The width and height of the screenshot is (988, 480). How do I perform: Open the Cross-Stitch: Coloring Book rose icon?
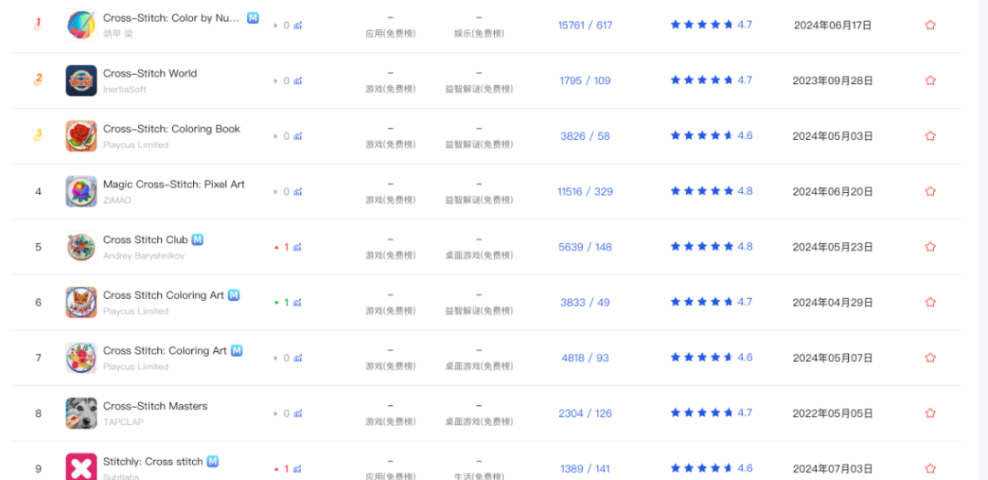[x=81, y=136]
